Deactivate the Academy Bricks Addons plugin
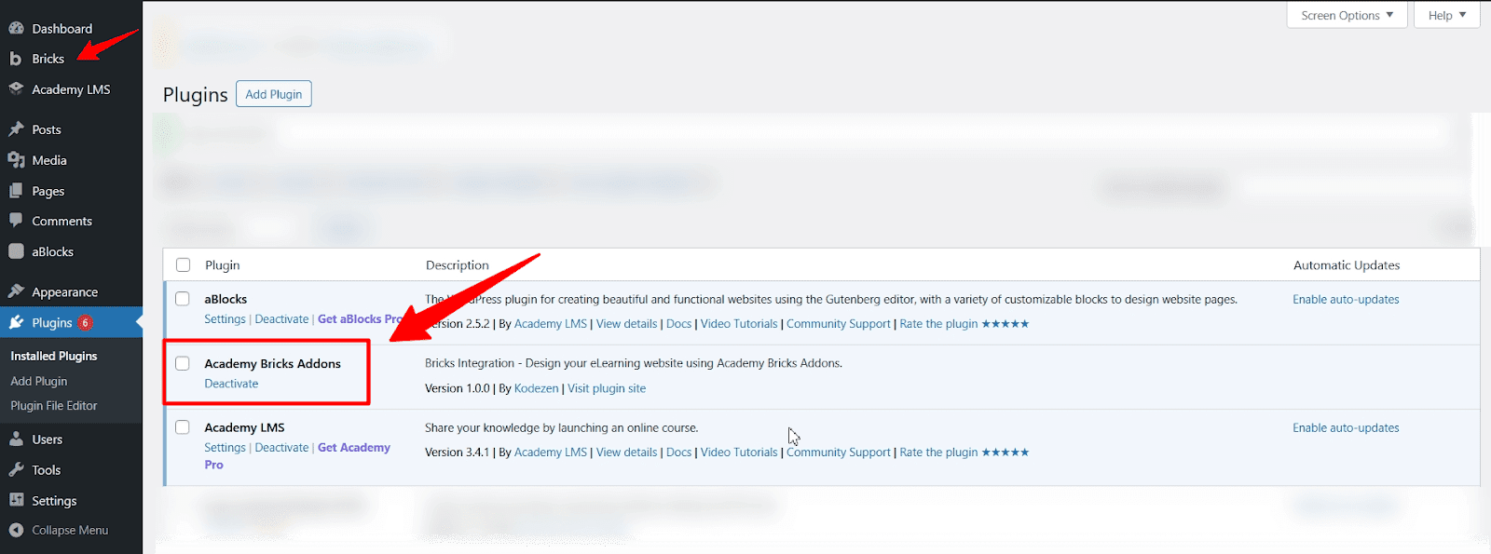This screenshot has height=554, width=1491. pos(231,384)
